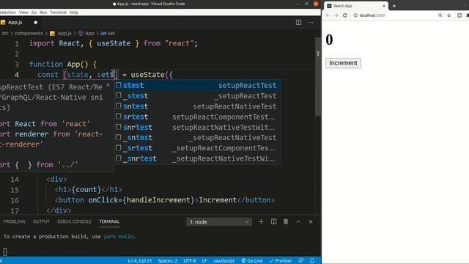Click the components breadcrumb

[29, 33]
